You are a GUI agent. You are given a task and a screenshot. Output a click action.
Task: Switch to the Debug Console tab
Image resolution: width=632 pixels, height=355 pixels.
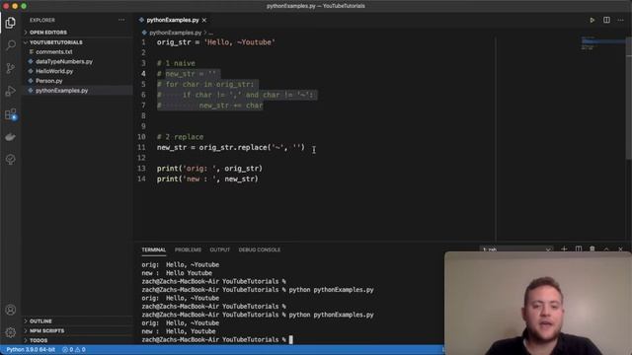click(259, 249)
